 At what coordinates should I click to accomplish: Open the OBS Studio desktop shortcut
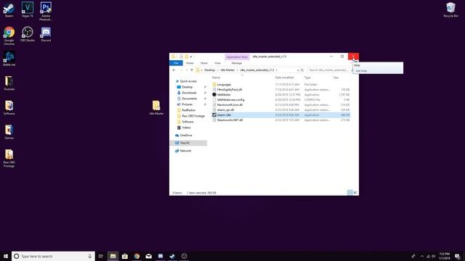28,34
